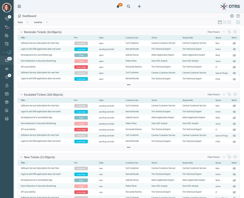This screenshot has width=244, height=198.
Task: Open the Scroll to dropdown
Action: [x=41, y=22]
